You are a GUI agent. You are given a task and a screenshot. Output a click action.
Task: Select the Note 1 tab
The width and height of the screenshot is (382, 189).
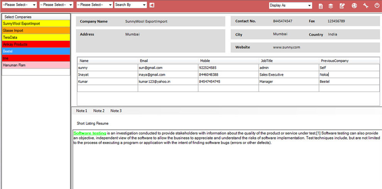[82, 111]
